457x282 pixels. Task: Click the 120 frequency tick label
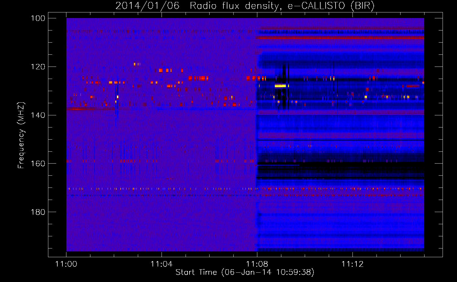(38, 67)
